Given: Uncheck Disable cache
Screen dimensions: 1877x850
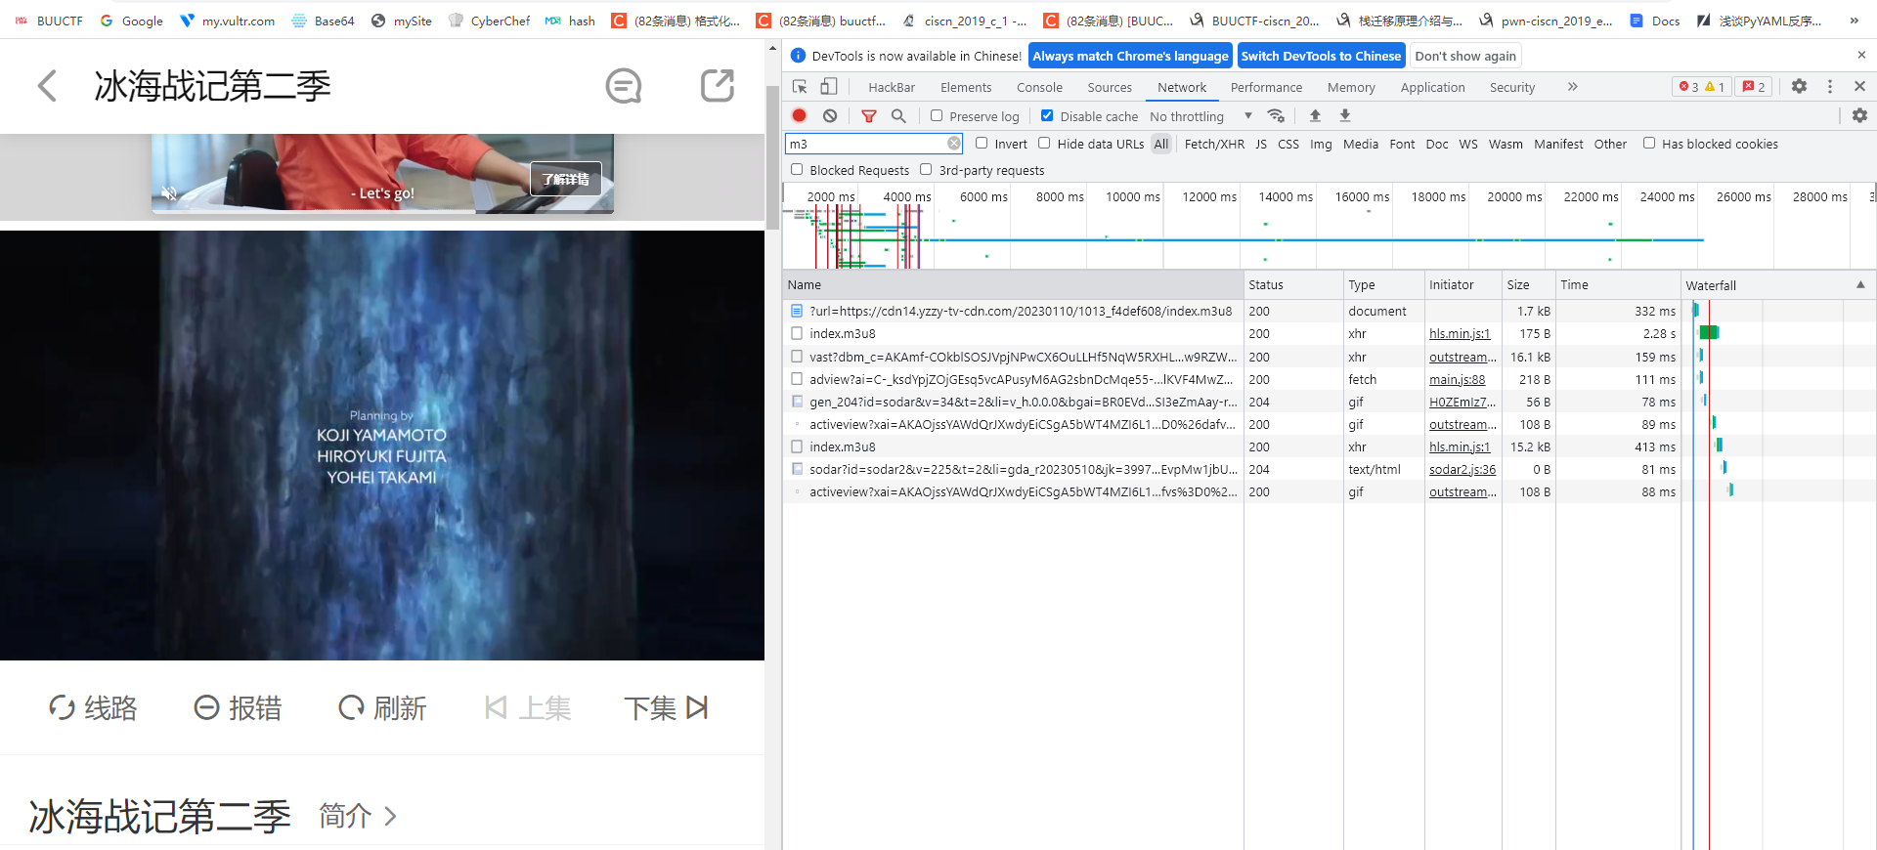Looking at the screenshot, I should (x=1047, y=115).
